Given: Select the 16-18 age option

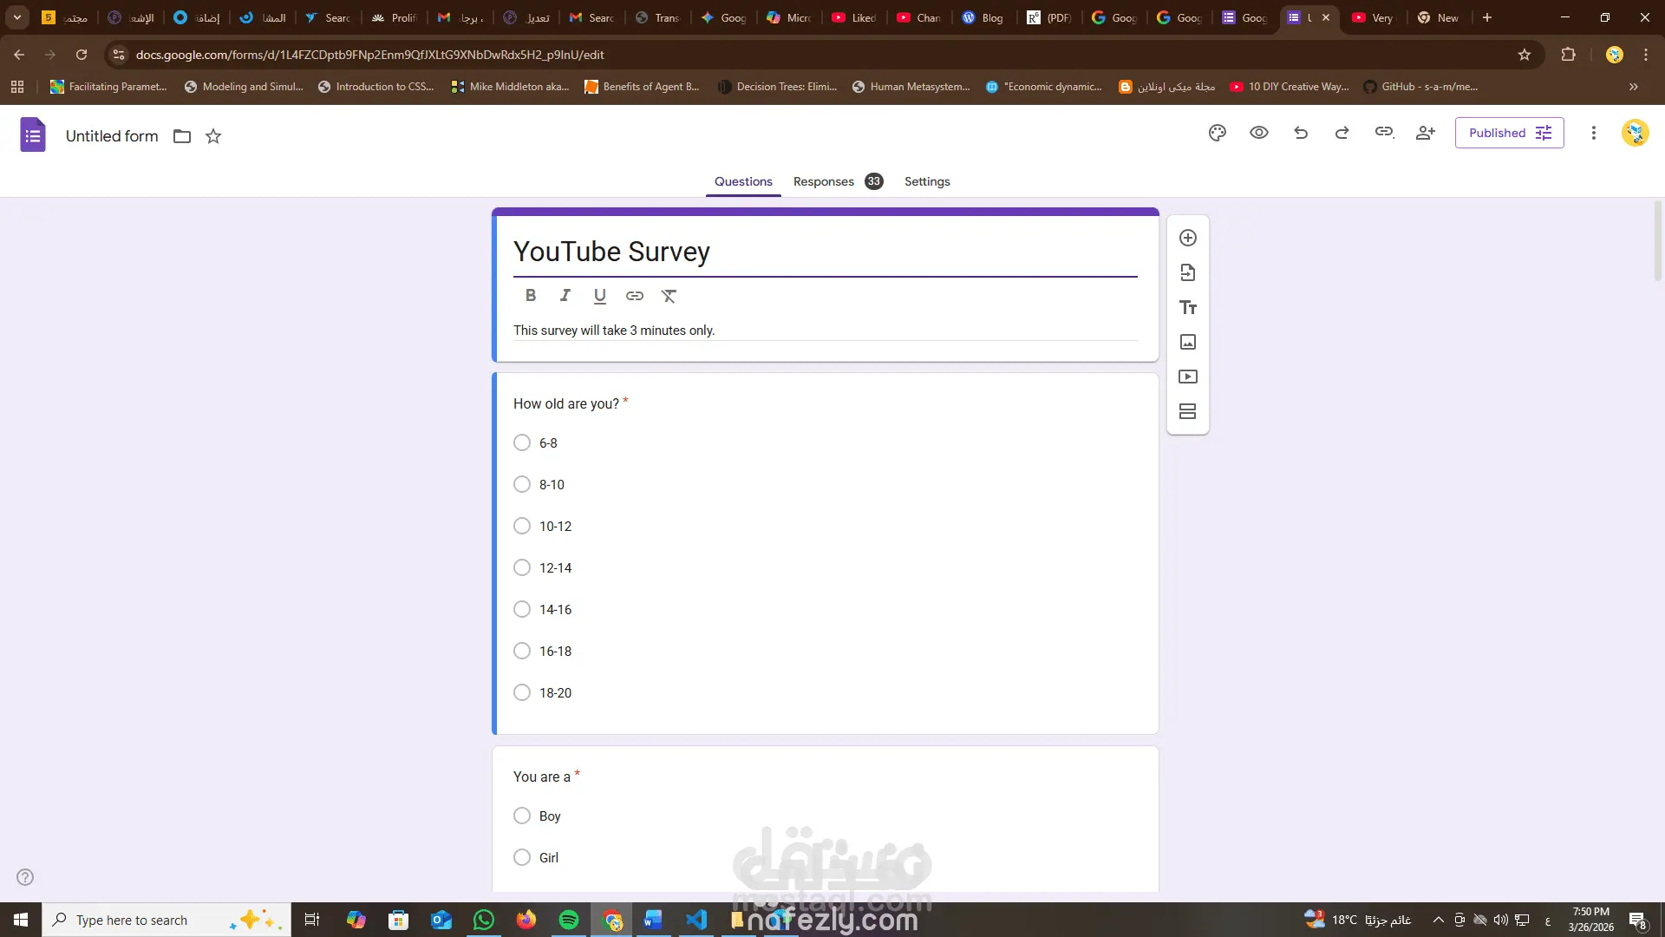Looking at the screenshot, I should coord(522,651).
